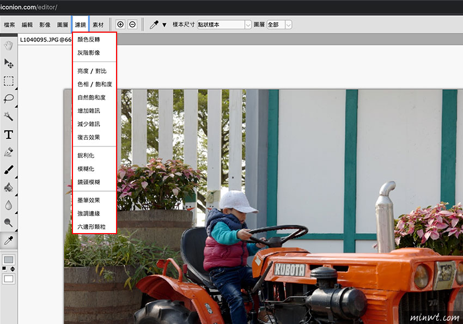Viewport: 463px width, 324px height.
Task: Open the 檔案 menu
Action: coord(9,25)
